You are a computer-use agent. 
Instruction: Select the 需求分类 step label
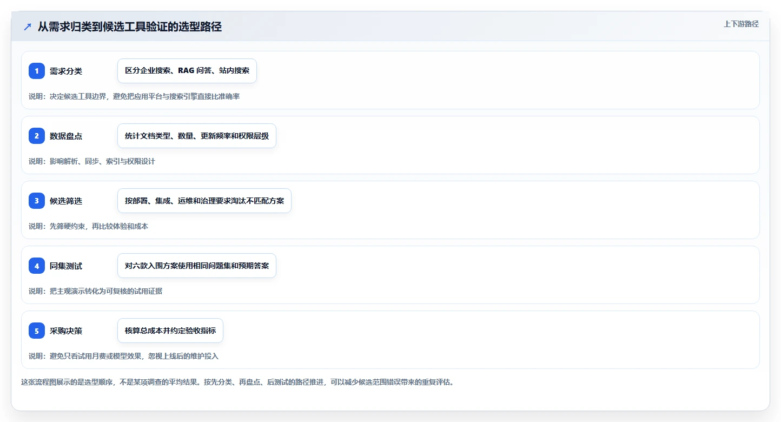tap(66, 71)
